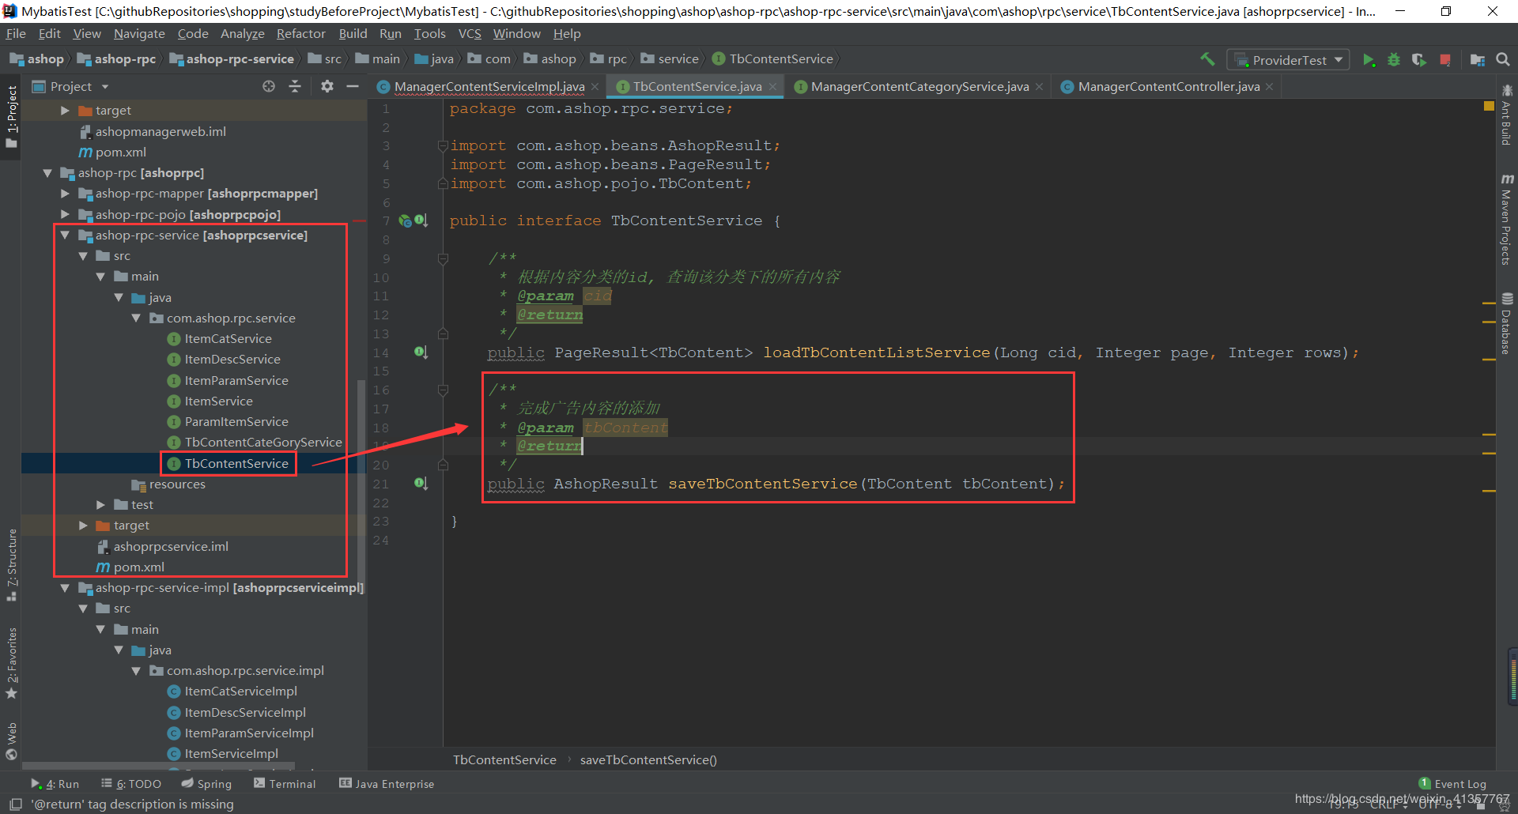Click the gutter implemented icon on line 21
Image resolution: width=1518 pixels, height=814 pixels.
[x=421, y=483]
